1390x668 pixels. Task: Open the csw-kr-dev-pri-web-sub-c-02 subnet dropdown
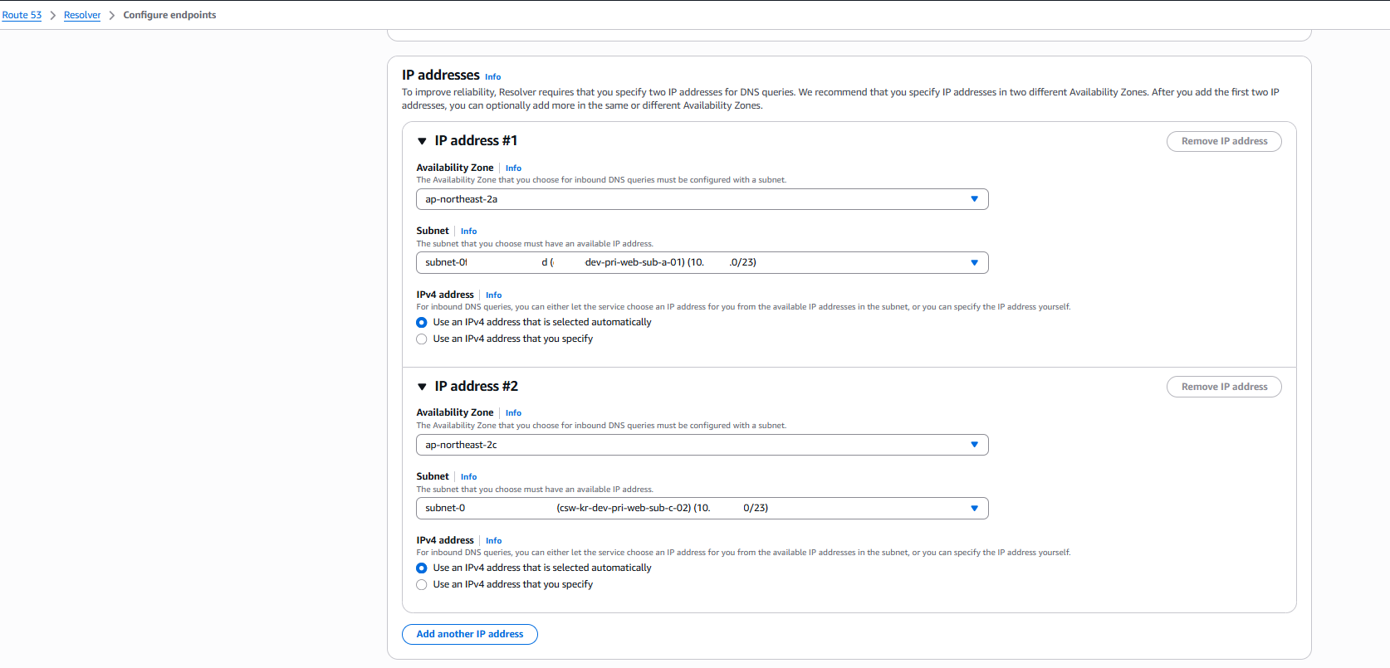click(702, 508)
